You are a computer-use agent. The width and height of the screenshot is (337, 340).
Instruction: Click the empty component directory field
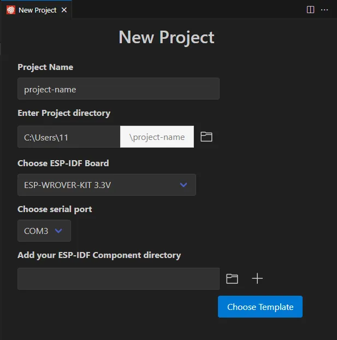tap(119, 279)
